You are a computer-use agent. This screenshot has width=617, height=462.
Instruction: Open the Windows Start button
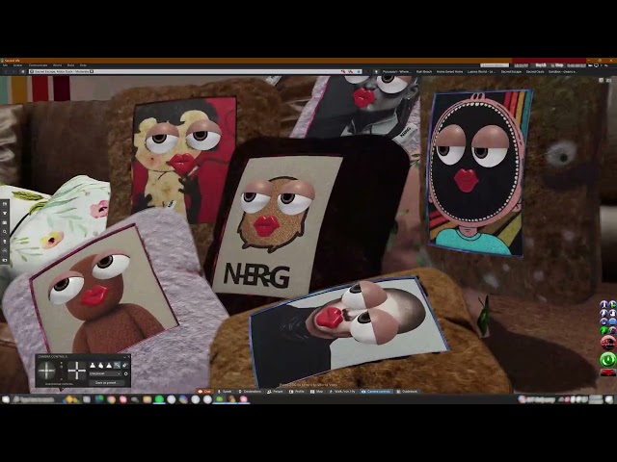tap(6, 399)
